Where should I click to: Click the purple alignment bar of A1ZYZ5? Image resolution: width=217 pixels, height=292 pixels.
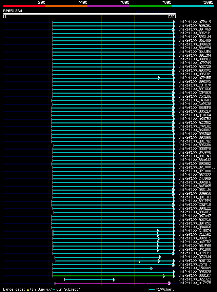tap(113, 283)
